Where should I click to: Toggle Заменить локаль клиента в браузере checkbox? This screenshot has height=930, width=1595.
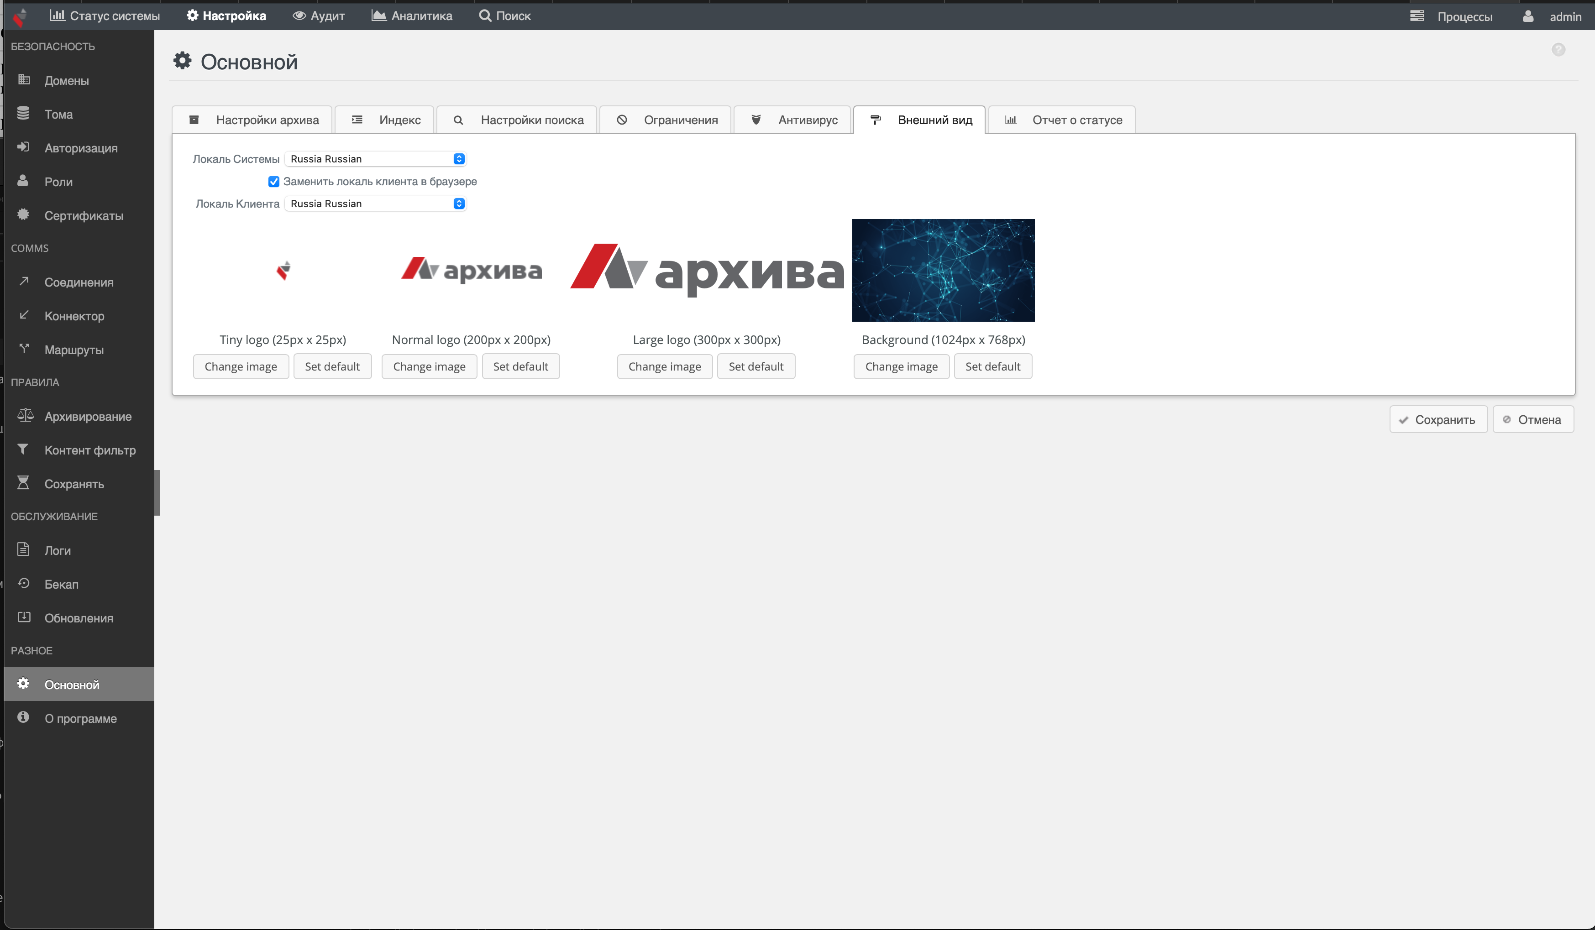[273, 182]
